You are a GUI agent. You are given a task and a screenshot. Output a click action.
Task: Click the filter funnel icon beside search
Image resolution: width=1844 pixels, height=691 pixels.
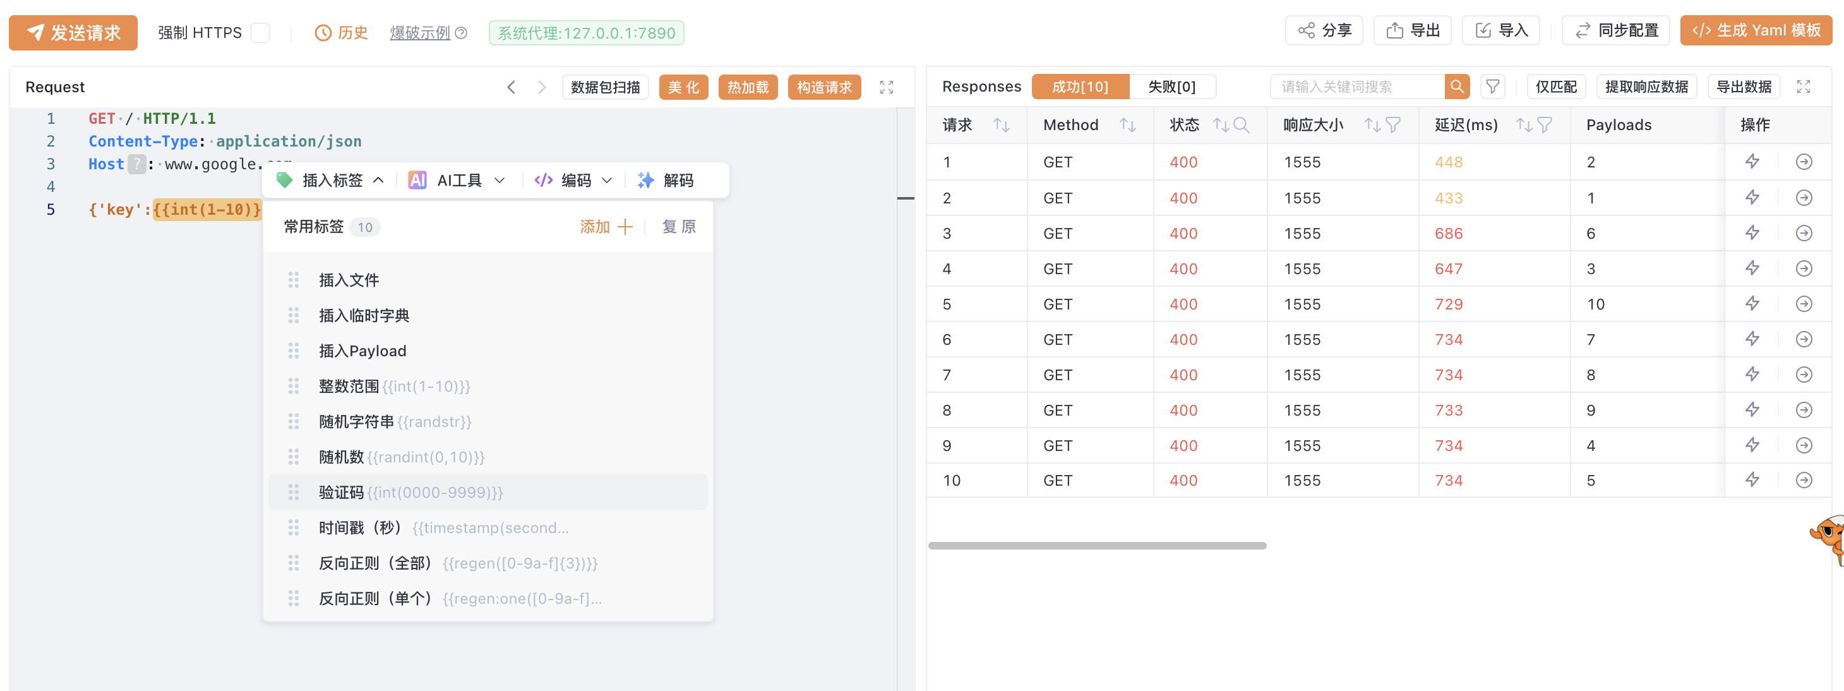point(1492,87)
